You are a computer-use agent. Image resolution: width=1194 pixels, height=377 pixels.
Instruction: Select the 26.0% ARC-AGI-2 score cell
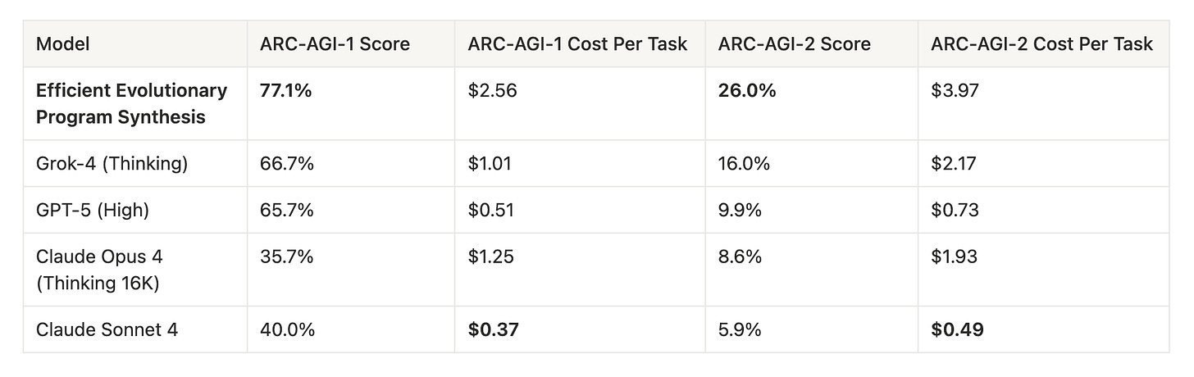click(x=811, y=103)
